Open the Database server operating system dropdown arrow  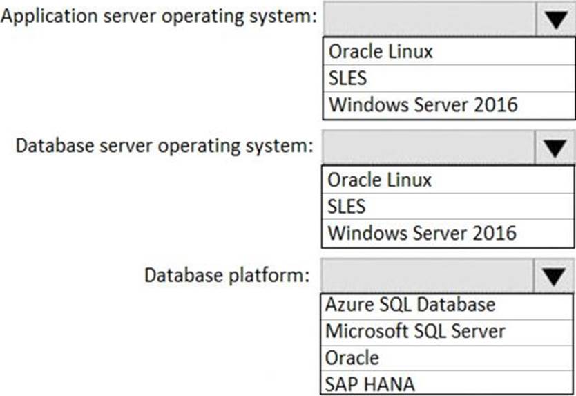click(555, 147)
